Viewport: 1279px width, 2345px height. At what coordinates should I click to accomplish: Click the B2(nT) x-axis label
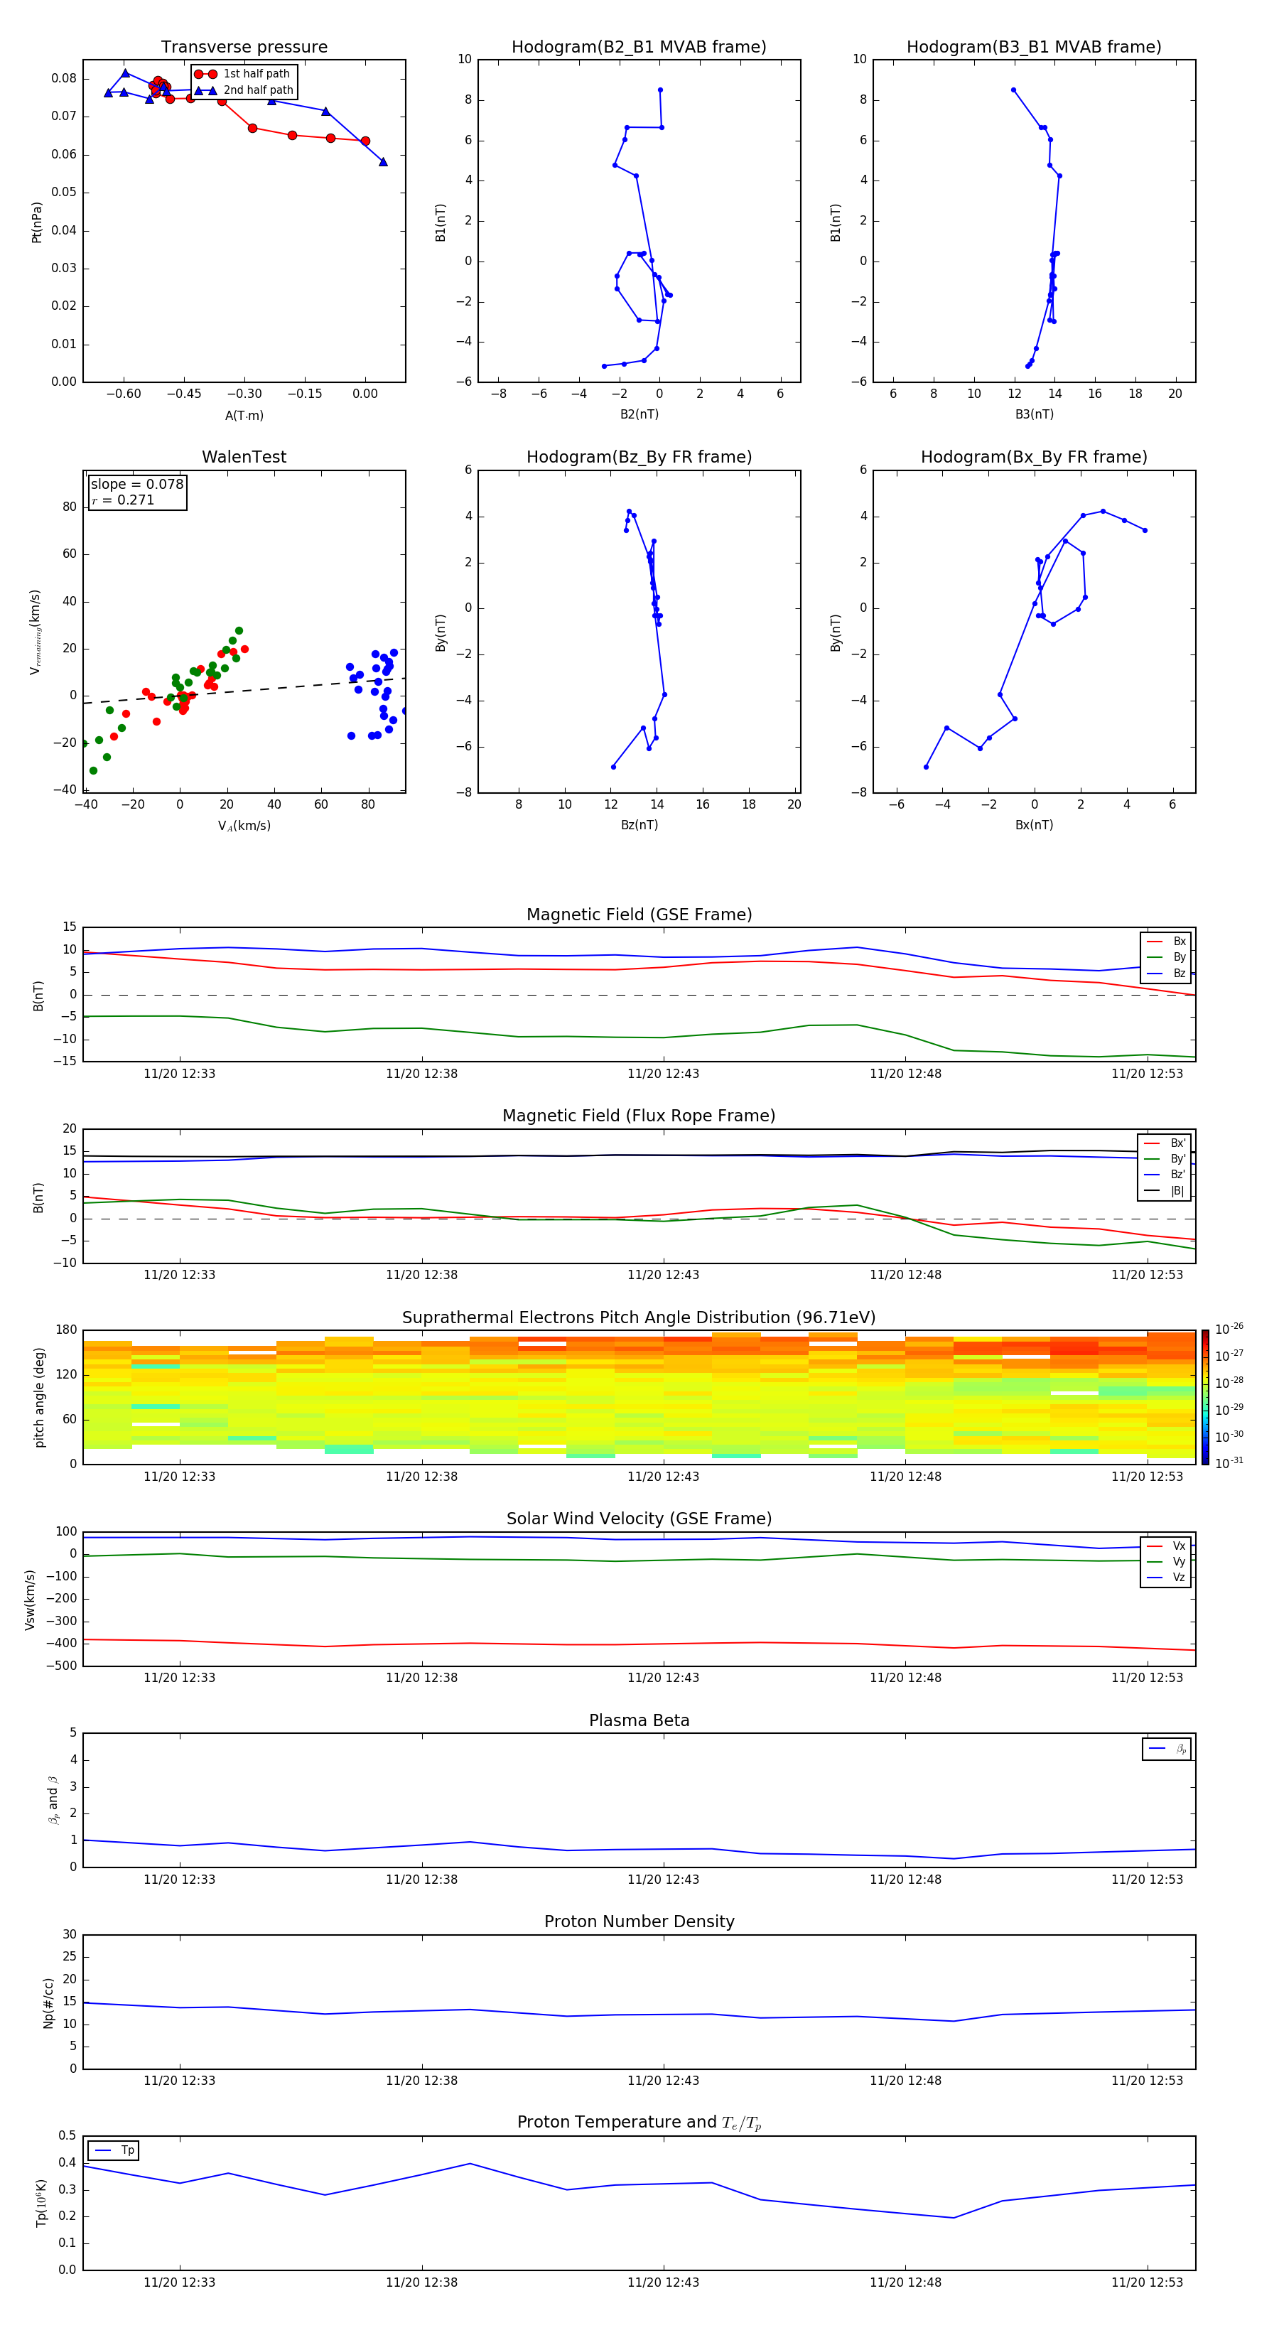[x=639, y=414]
